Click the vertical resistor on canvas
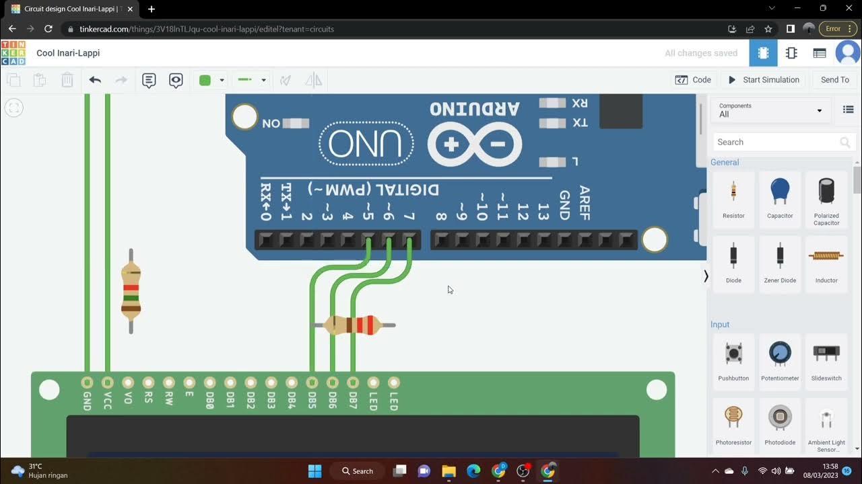Screen dimensions: 862x484 (x=131, y=291)
